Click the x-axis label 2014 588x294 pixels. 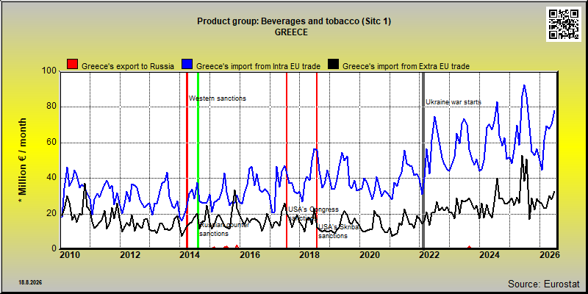pyautogui.click(x=190, y=255)
